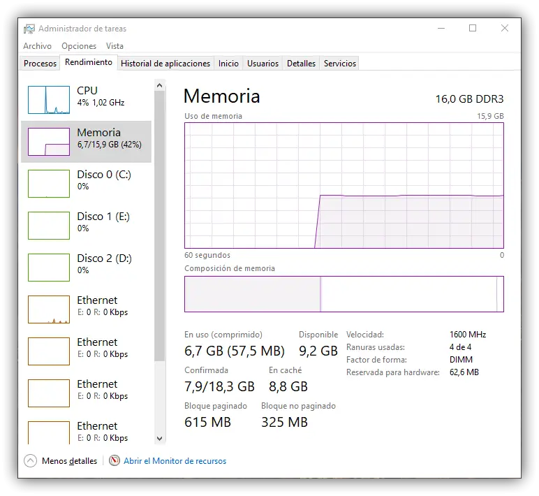Click the Resource Monitor icon
The width and height of the screenshot is (539, 496).
click(115, 461)
